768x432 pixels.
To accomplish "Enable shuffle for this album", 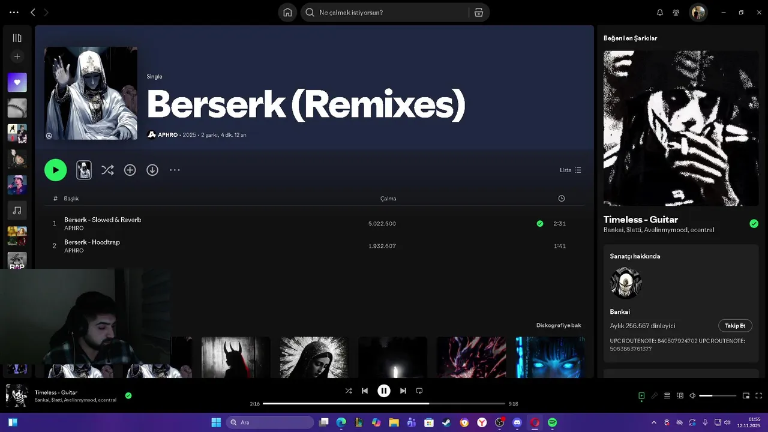I will click(x=107, y=170).
